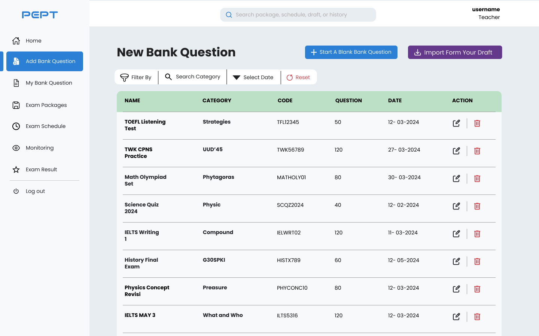Edit the History Final Exam row
The image size is (539, 336).
pyautogui.click(x=456, y=261)
